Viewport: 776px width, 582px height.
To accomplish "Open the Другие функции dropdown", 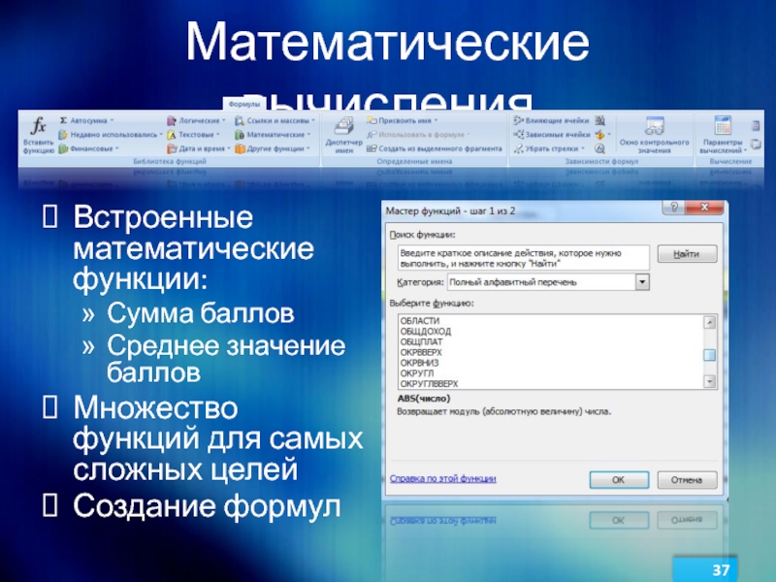I will 273,148.
